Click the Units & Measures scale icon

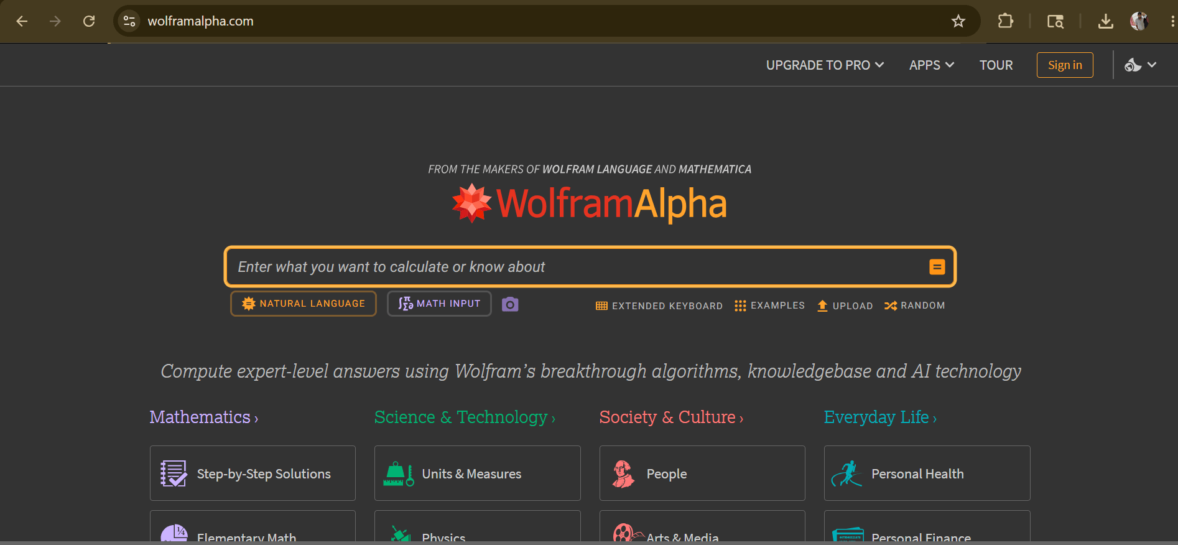[x=399, y=473]
